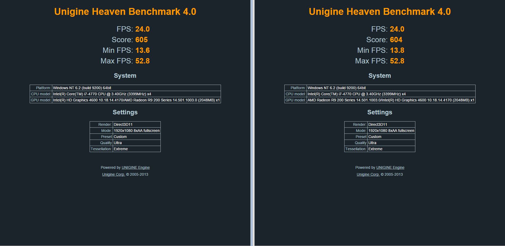Select the score value 604
The width and height of the screenshot is (505, 246).
(396, 40)
